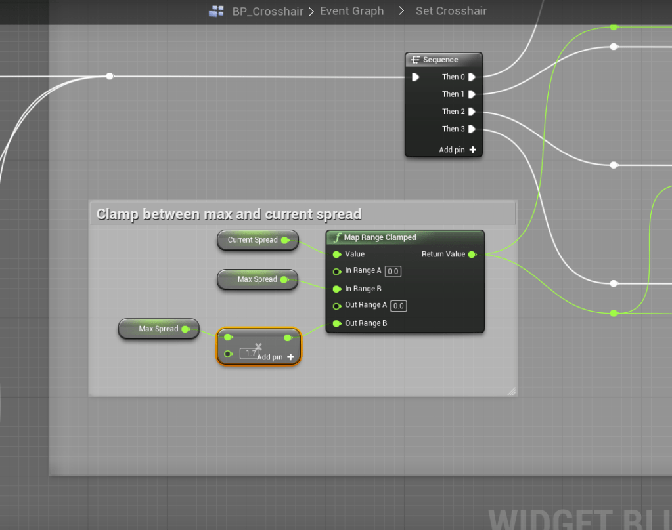Image resolution: width=672 pixels, height=530 pixels.
Task: Click the Then 2 execution output pin
Action: tap(472, 112)
